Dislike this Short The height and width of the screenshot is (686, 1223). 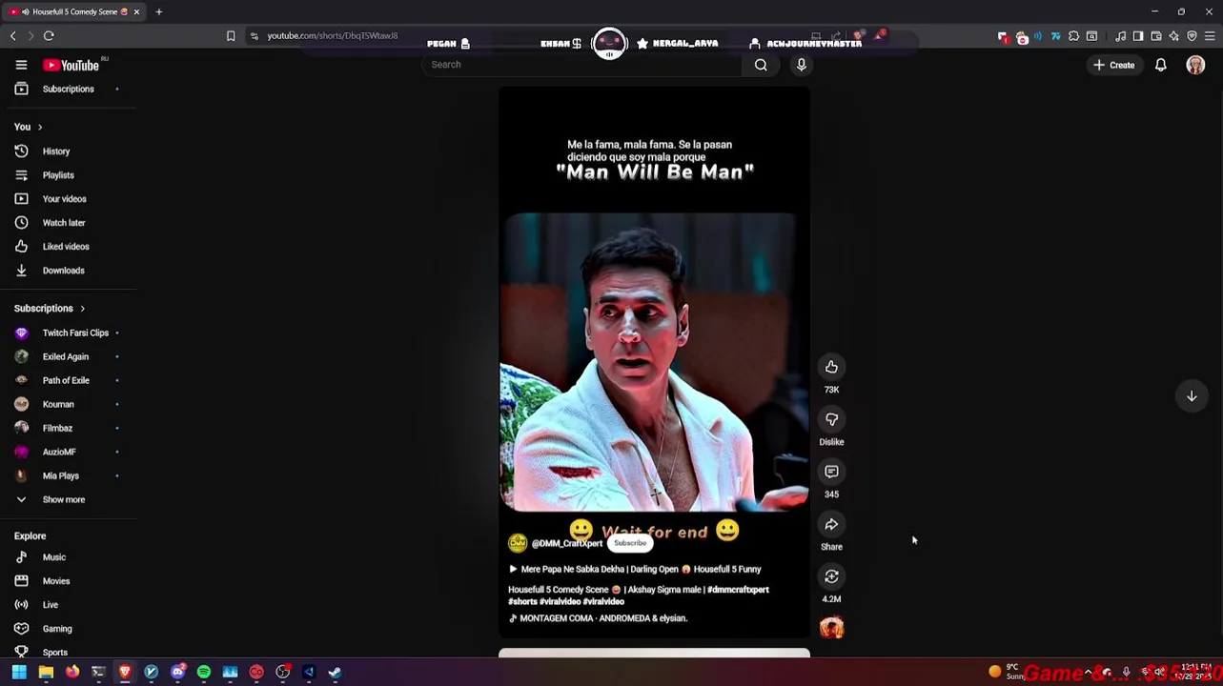tap(831, 419)
